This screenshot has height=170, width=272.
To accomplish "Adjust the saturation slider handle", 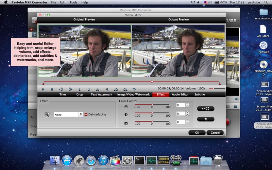I will point(152,121).
